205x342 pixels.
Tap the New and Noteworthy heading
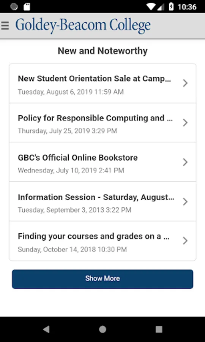(x=102, y=51)
